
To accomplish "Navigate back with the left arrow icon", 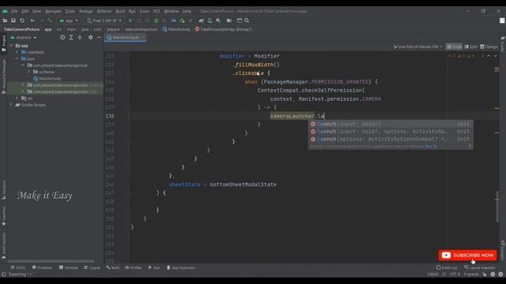I will (x=32, y=21).
